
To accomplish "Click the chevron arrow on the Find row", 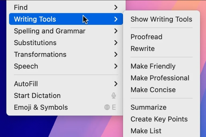I will 116,7.
